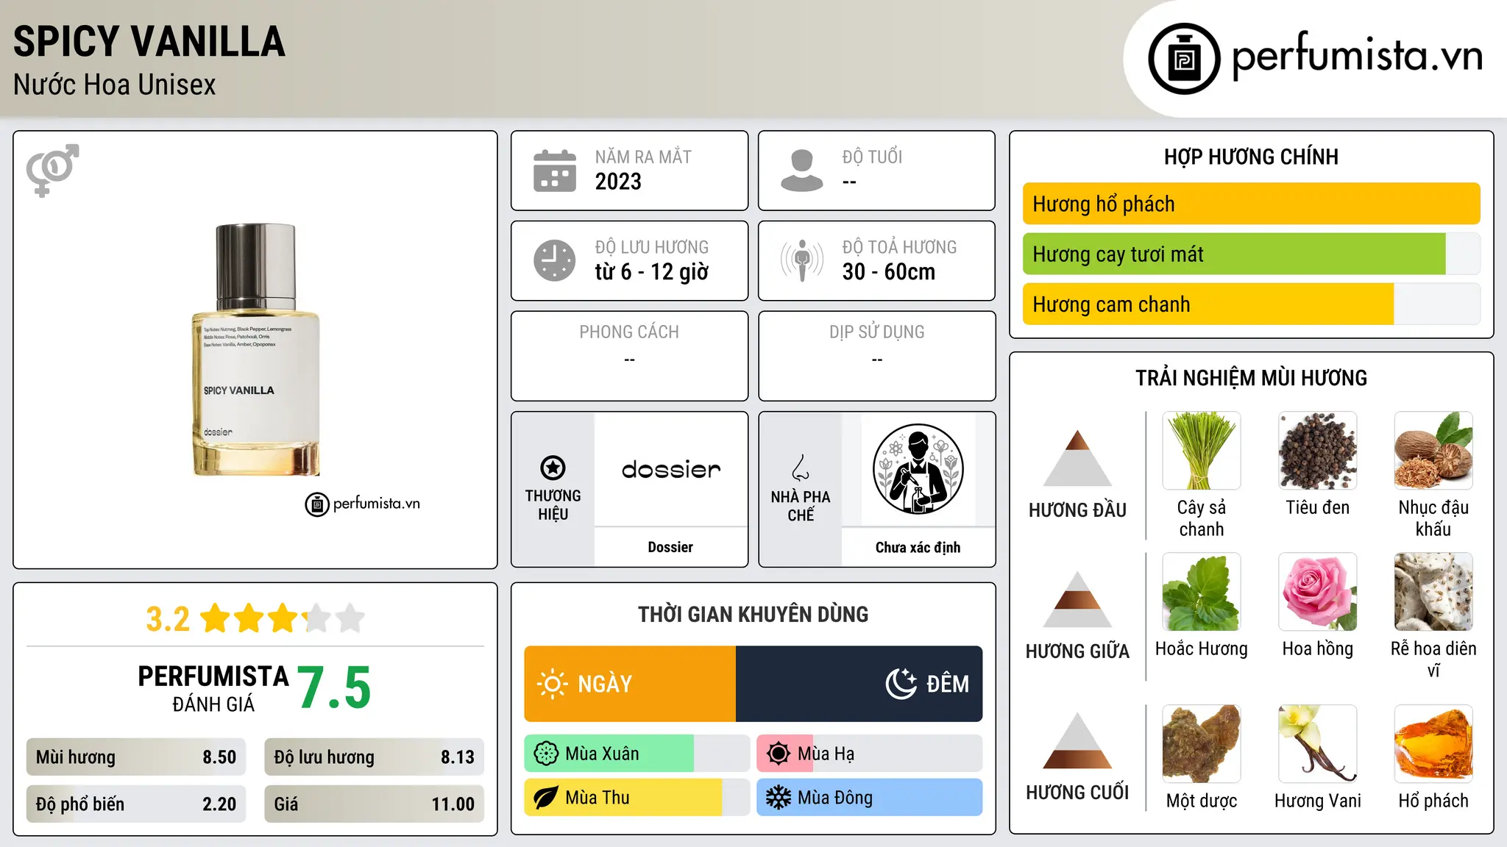This screenshot has height=847, width=1507.
Task: Click the sillage icon beside Độ toả hương
Action: (802, 260)
